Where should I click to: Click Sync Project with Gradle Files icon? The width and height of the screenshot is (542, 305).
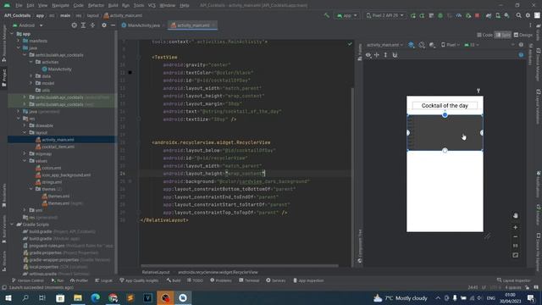(x=489, y=15)
